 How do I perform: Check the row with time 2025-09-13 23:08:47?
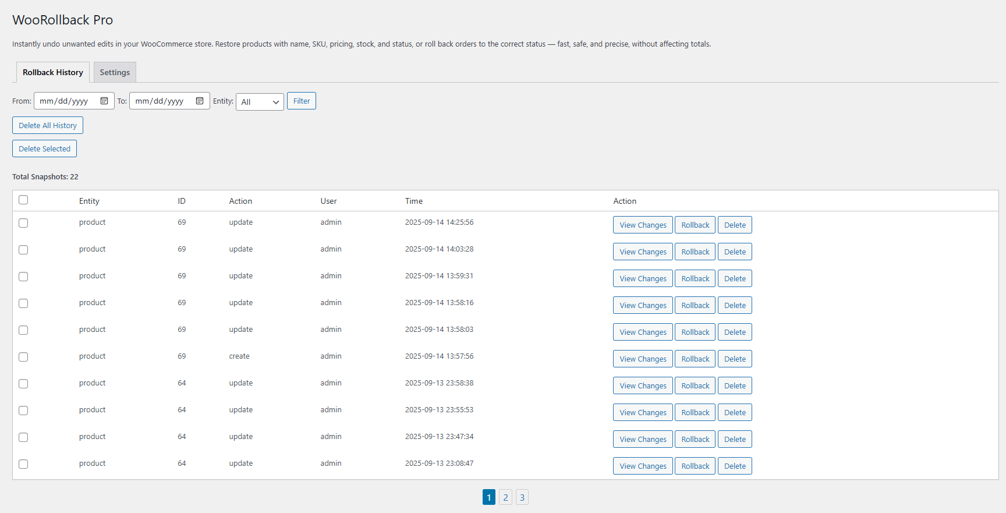[23, 464]
